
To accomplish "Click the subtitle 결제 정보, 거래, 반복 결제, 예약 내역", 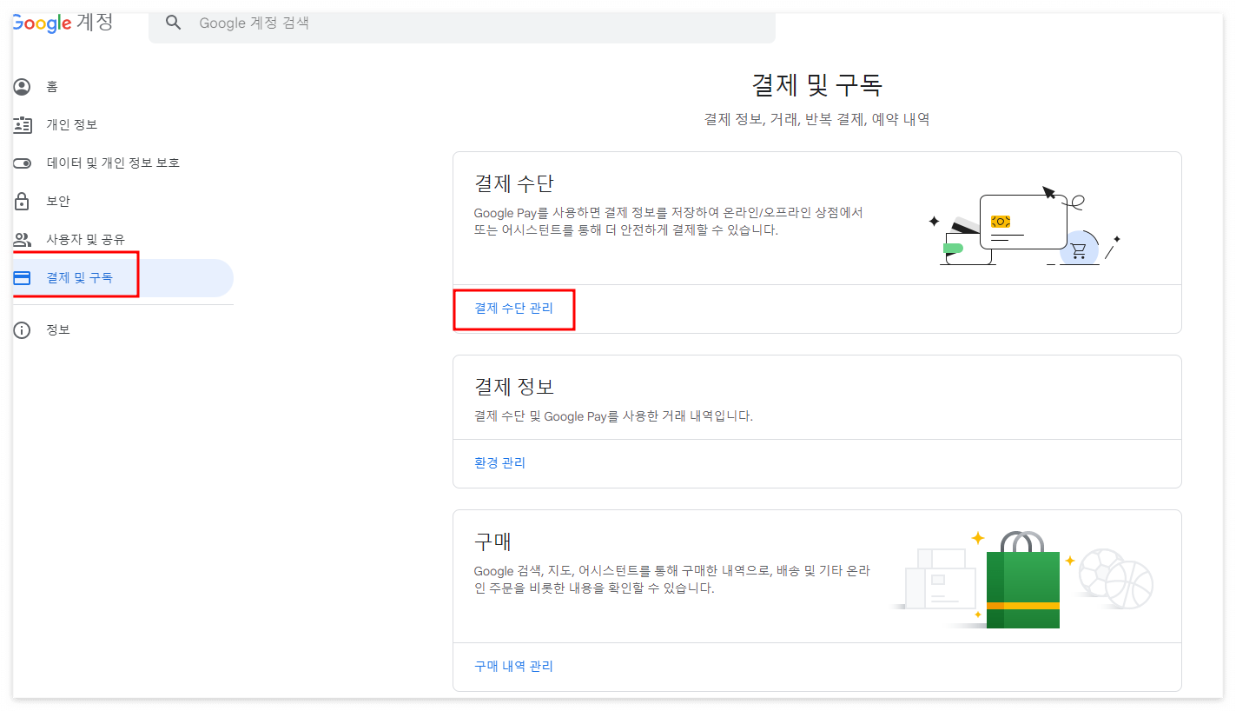I will 817,120.
